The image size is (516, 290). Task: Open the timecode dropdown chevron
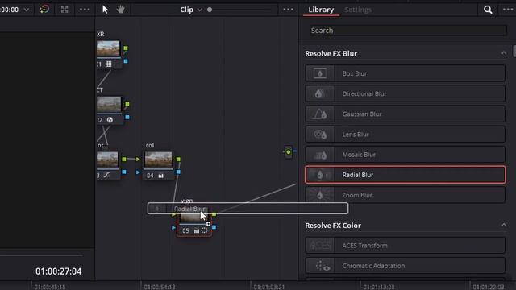point(27,10)
